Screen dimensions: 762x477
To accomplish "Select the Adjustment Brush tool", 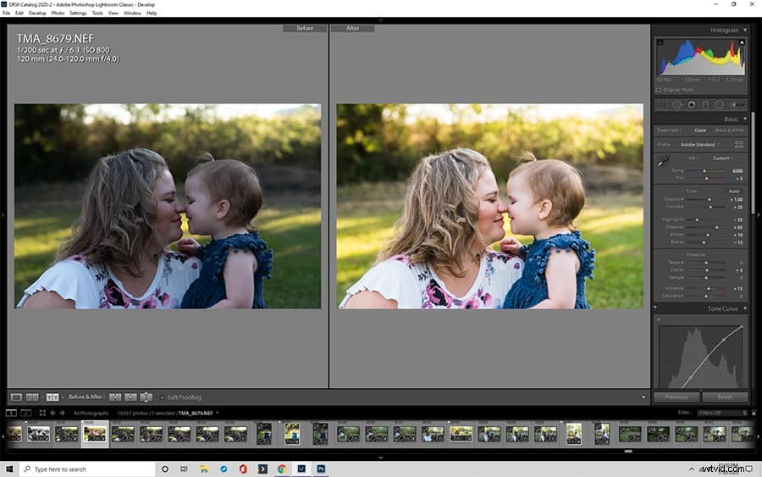I will (737, 104).
